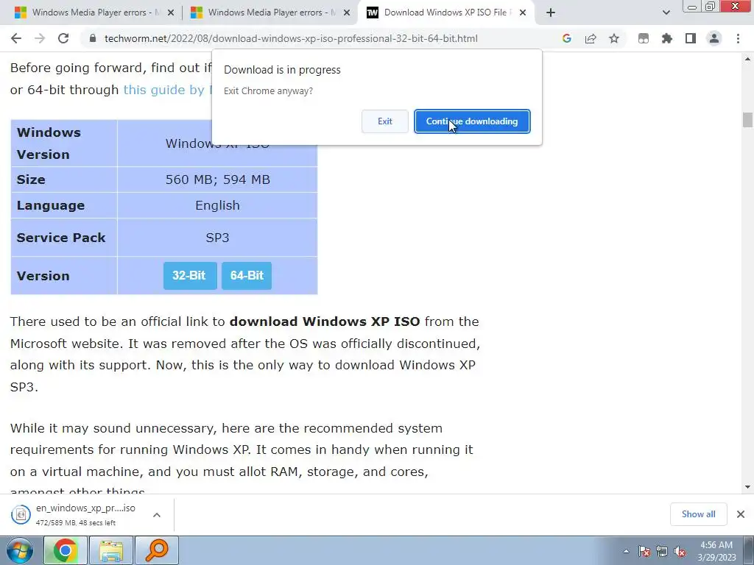Click bold 'download Windows XP ISO' text
Screen dimensions: 754x565
pos(325,321)
